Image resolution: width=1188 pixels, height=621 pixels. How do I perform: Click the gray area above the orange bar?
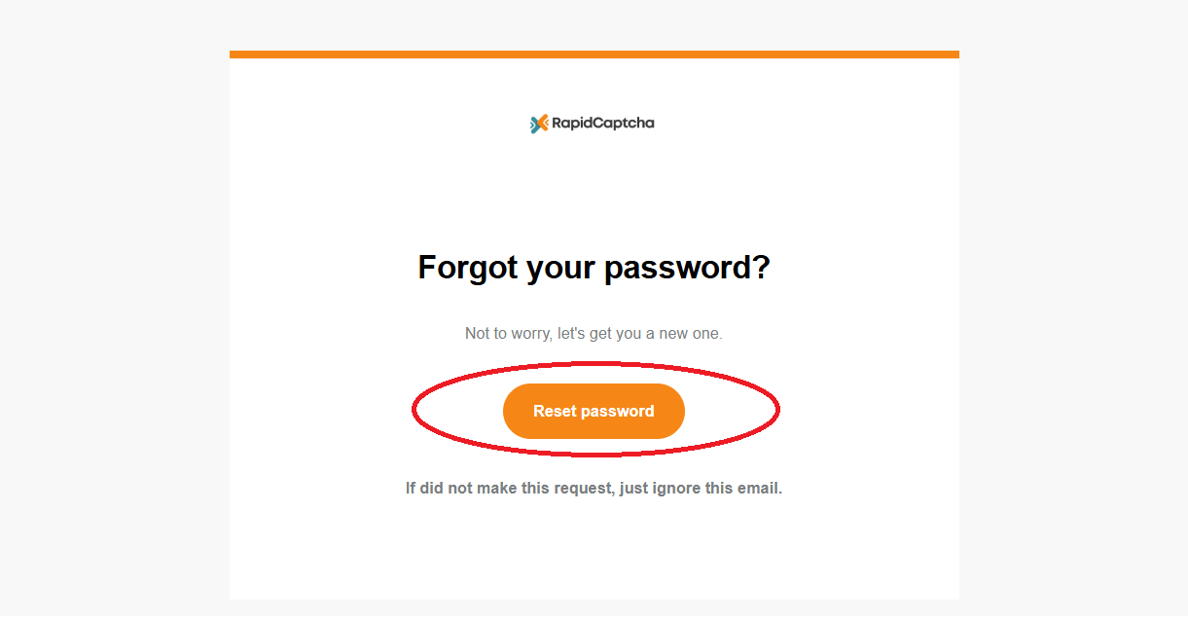tap(594, 24)
